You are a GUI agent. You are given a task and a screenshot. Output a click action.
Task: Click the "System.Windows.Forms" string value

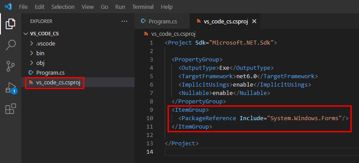point(304,118)
